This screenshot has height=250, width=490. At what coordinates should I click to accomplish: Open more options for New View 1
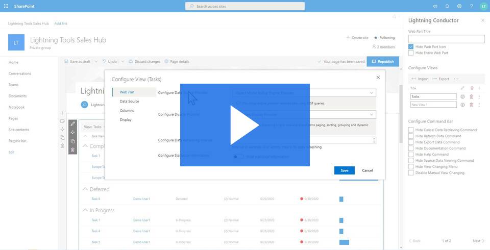(x=479, y=105)
